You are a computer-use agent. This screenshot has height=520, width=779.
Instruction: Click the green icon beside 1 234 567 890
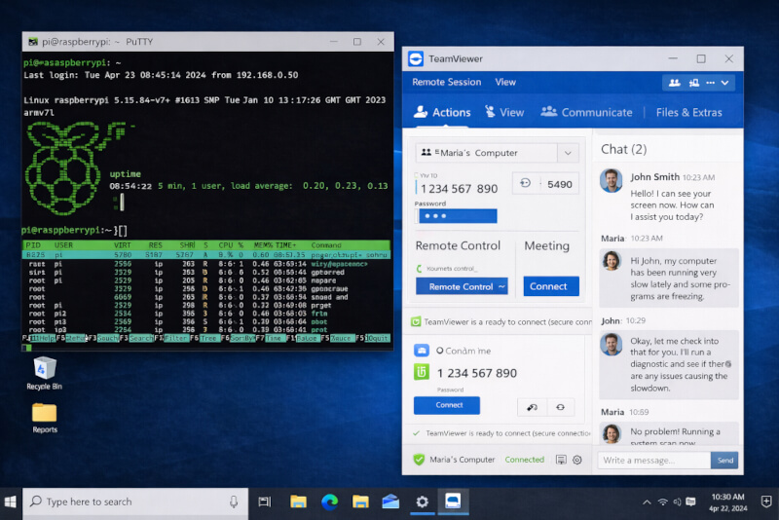[x=422, y=372]
